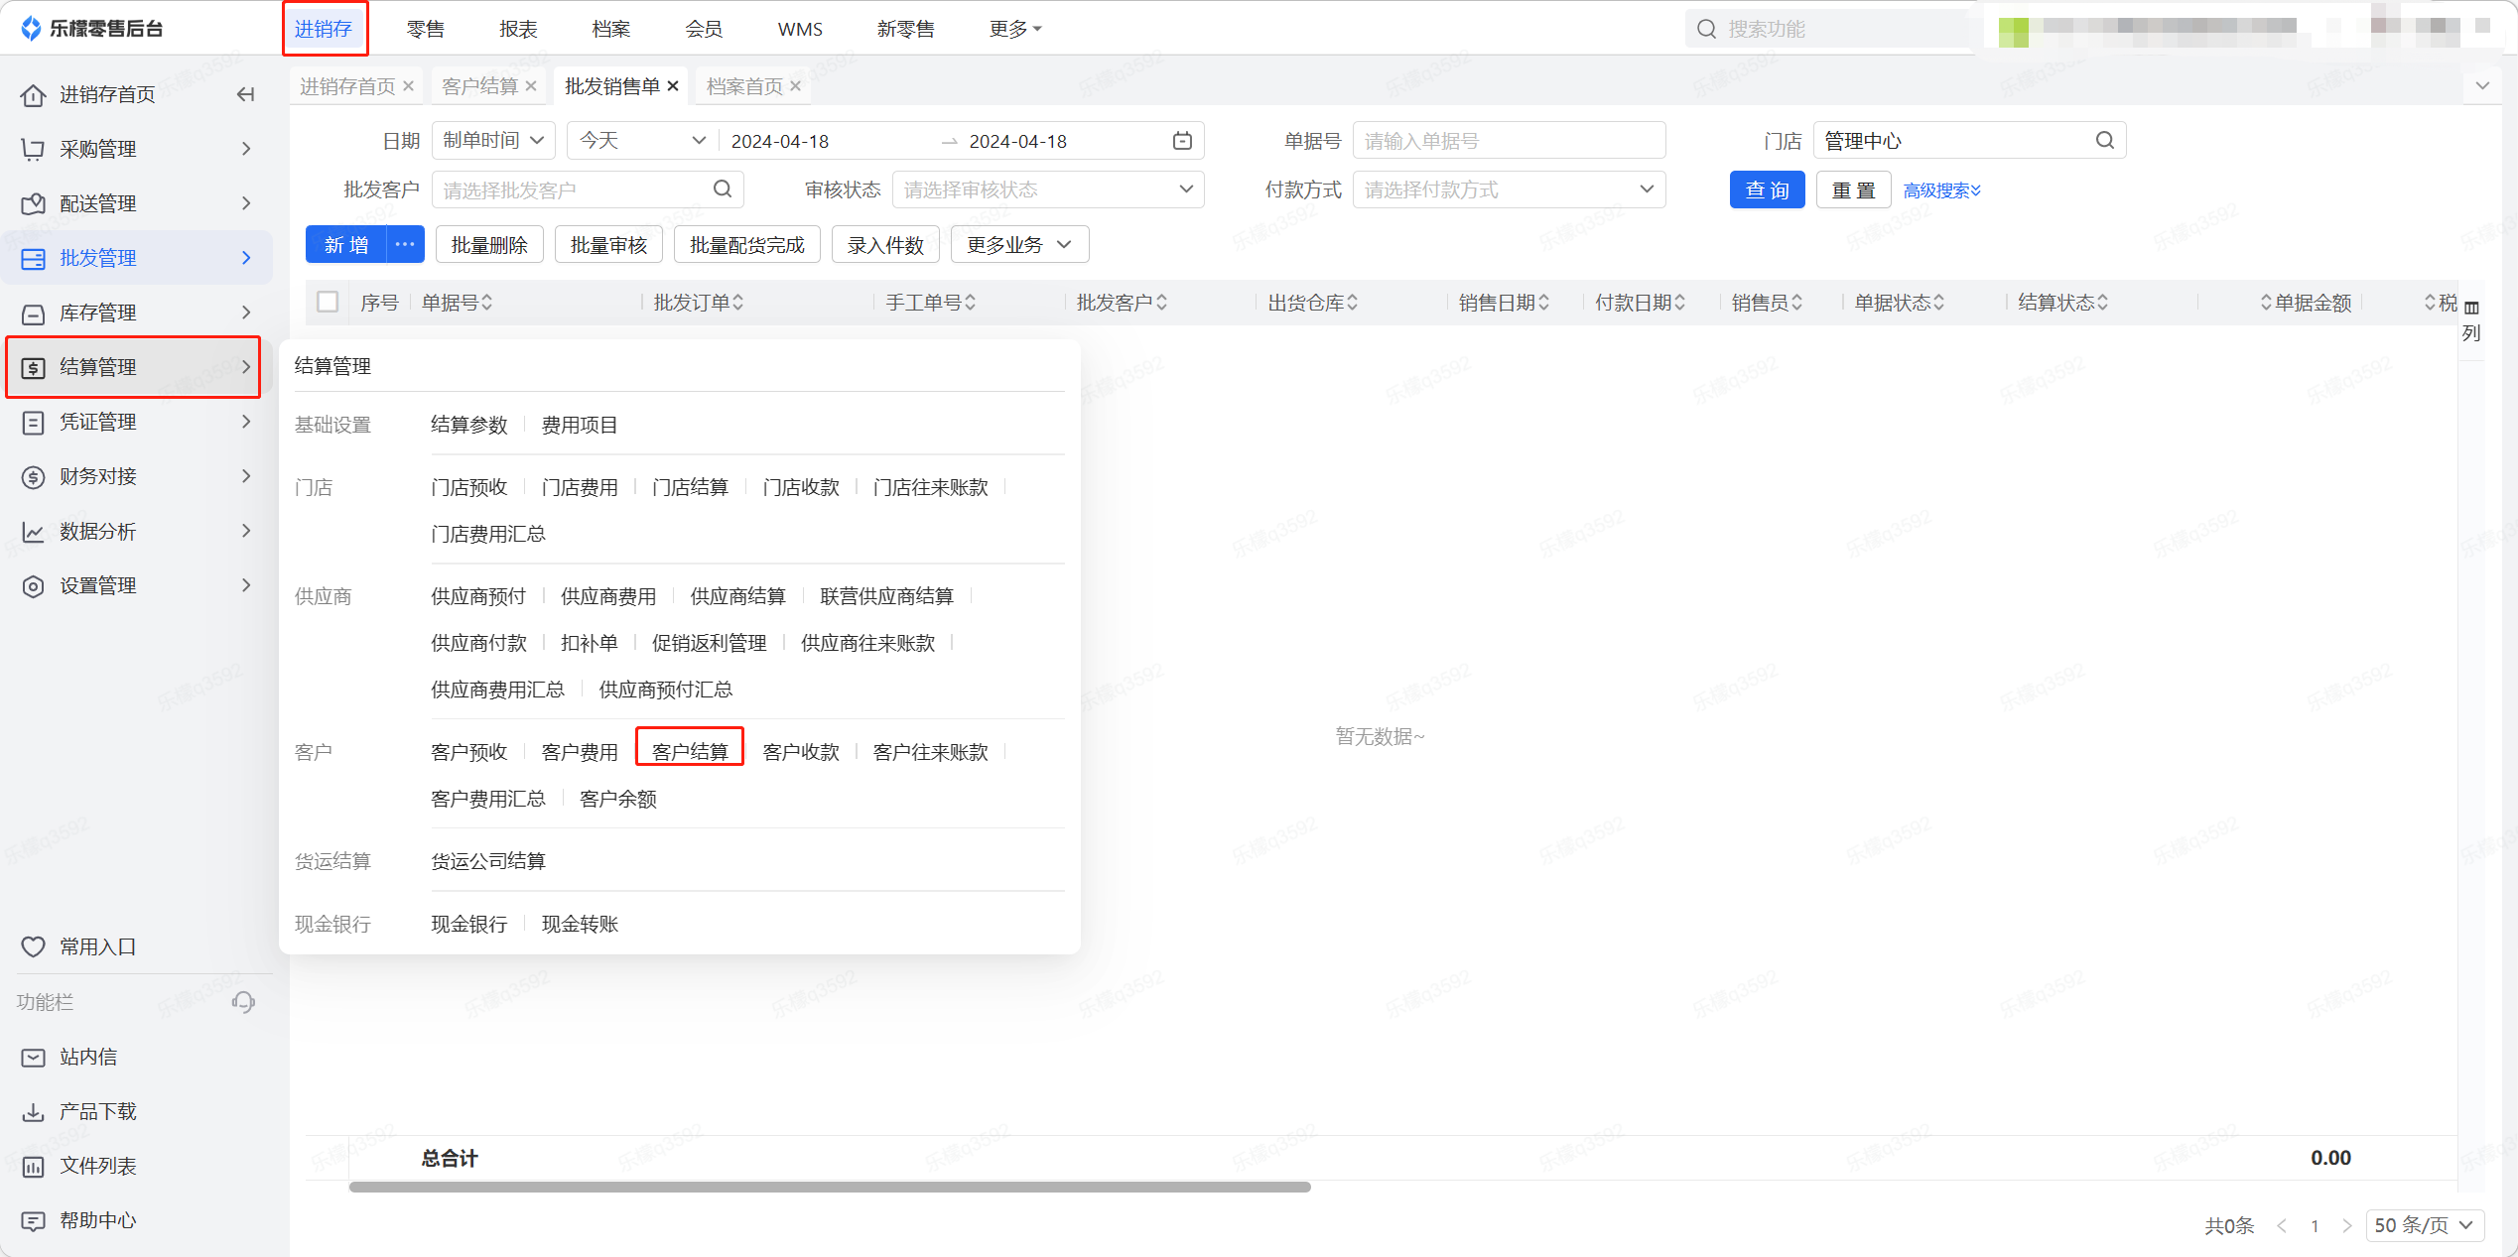2518x1257 pixels.
Task: Click the 新增 button
Action: point(346,244)
